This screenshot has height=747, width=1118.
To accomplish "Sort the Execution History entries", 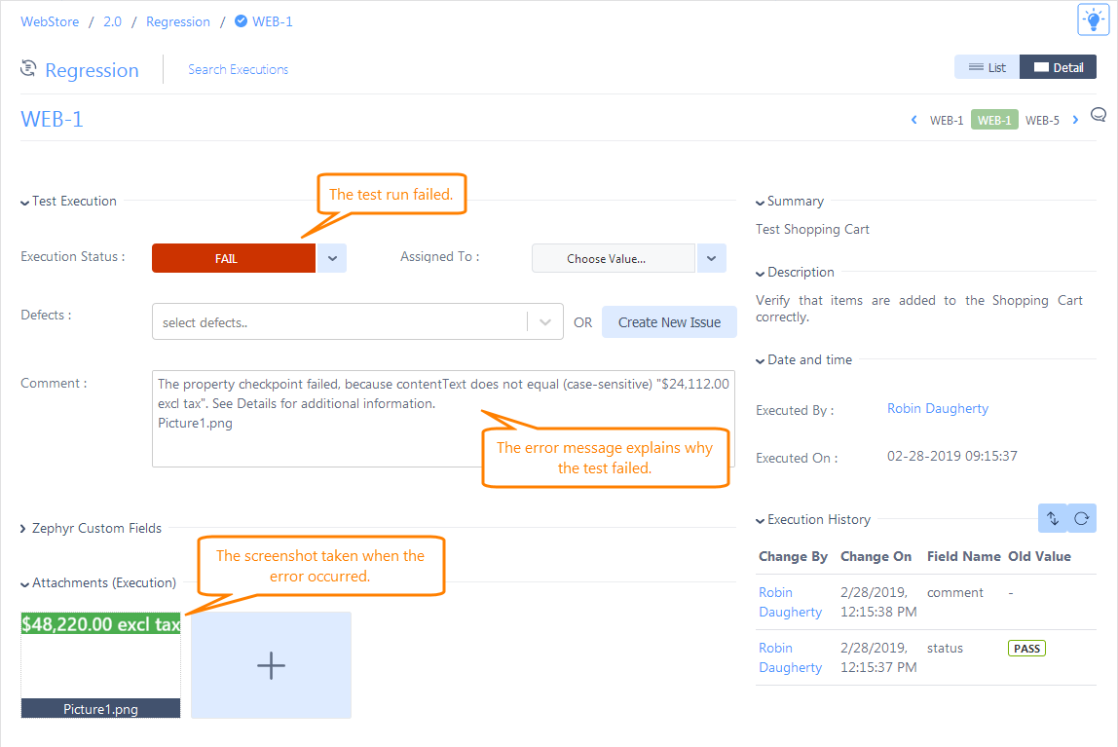I will click(1053, 518).
